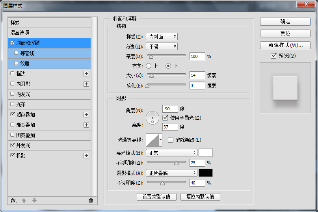Enable the 渐变叠加 checkbox
The width and height of the screenshot is (318, 212).
point(12,125)
